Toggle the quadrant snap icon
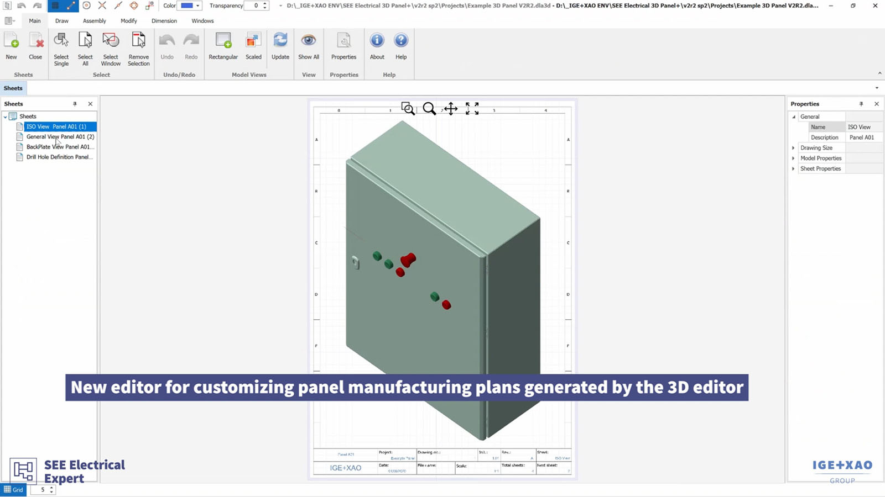The image size is (885, 497). pyautogui.click(x=134, y=6)
